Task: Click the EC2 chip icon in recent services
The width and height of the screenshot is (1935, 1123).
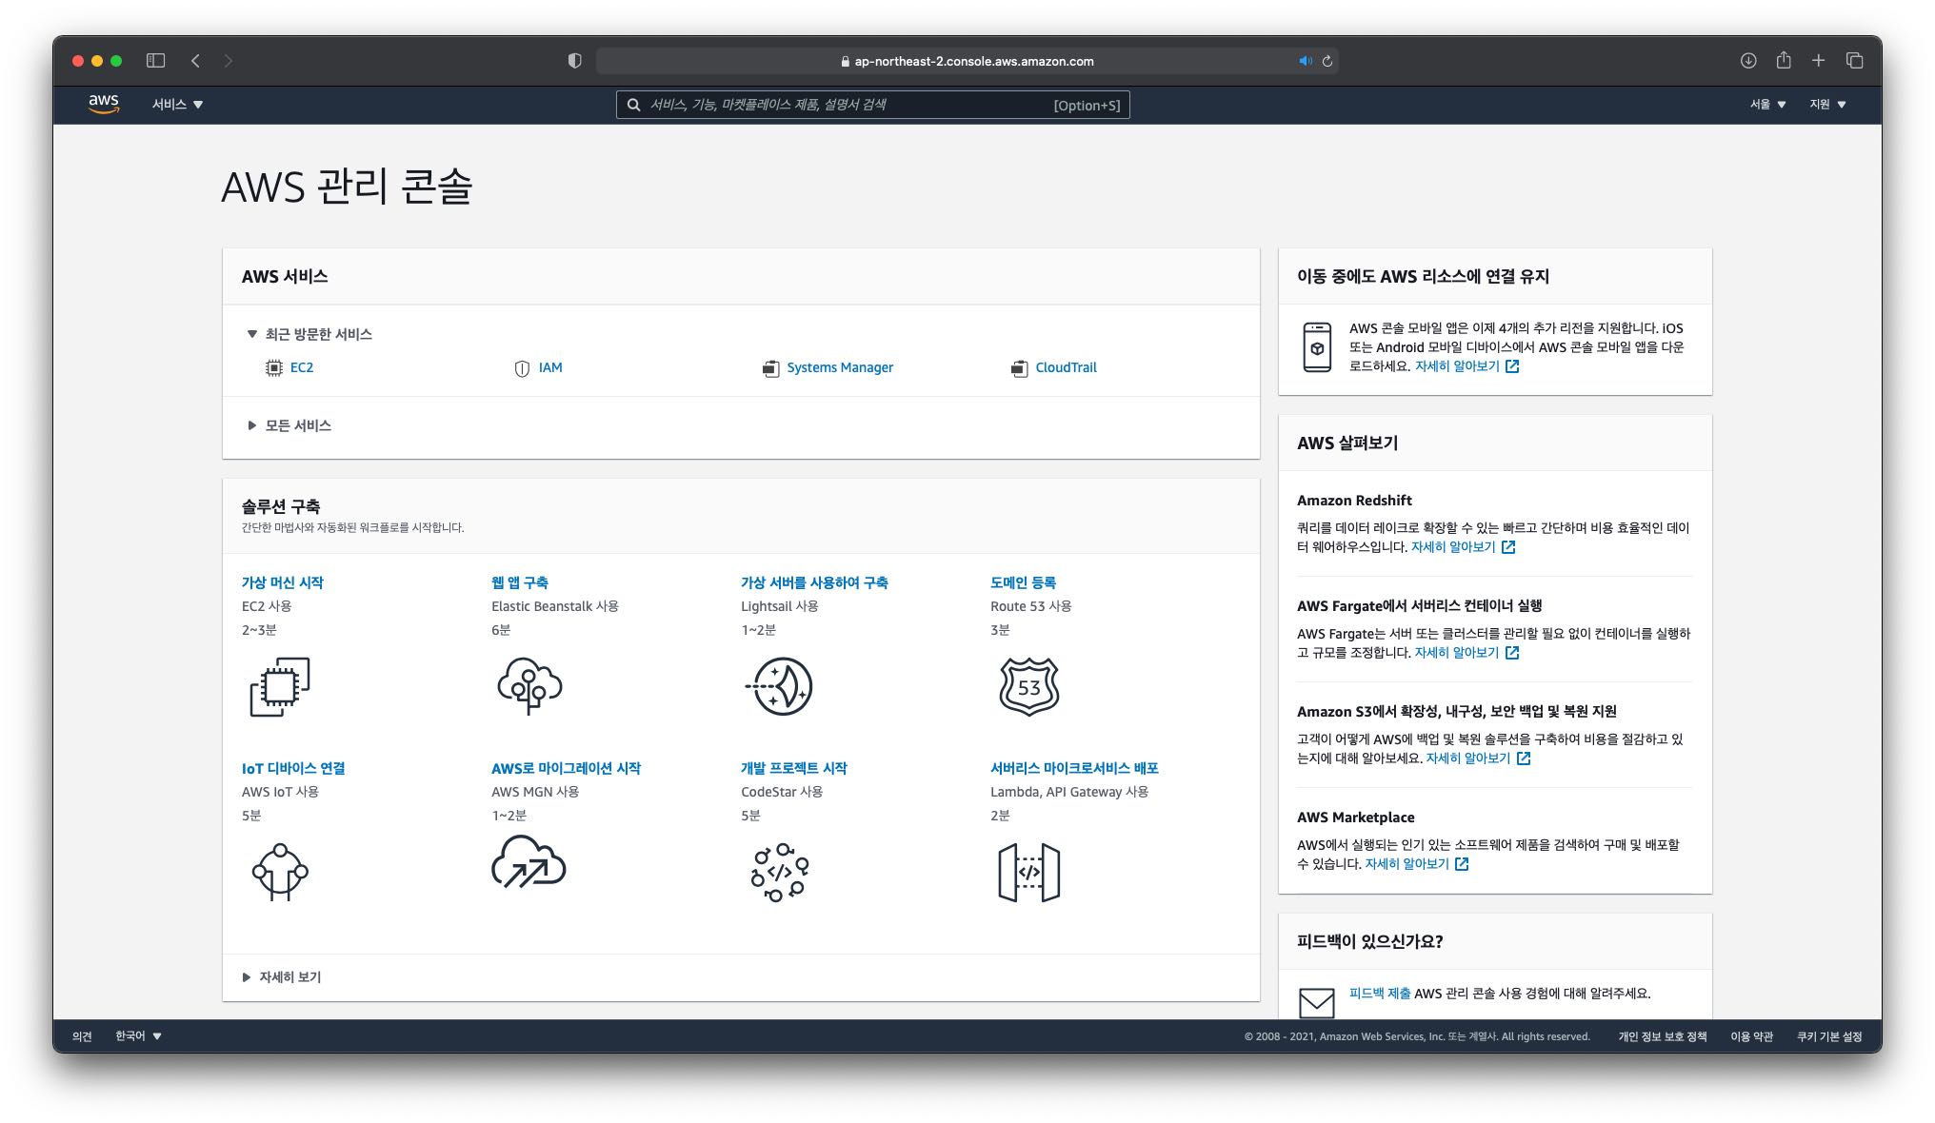Action: click(274, 367)
